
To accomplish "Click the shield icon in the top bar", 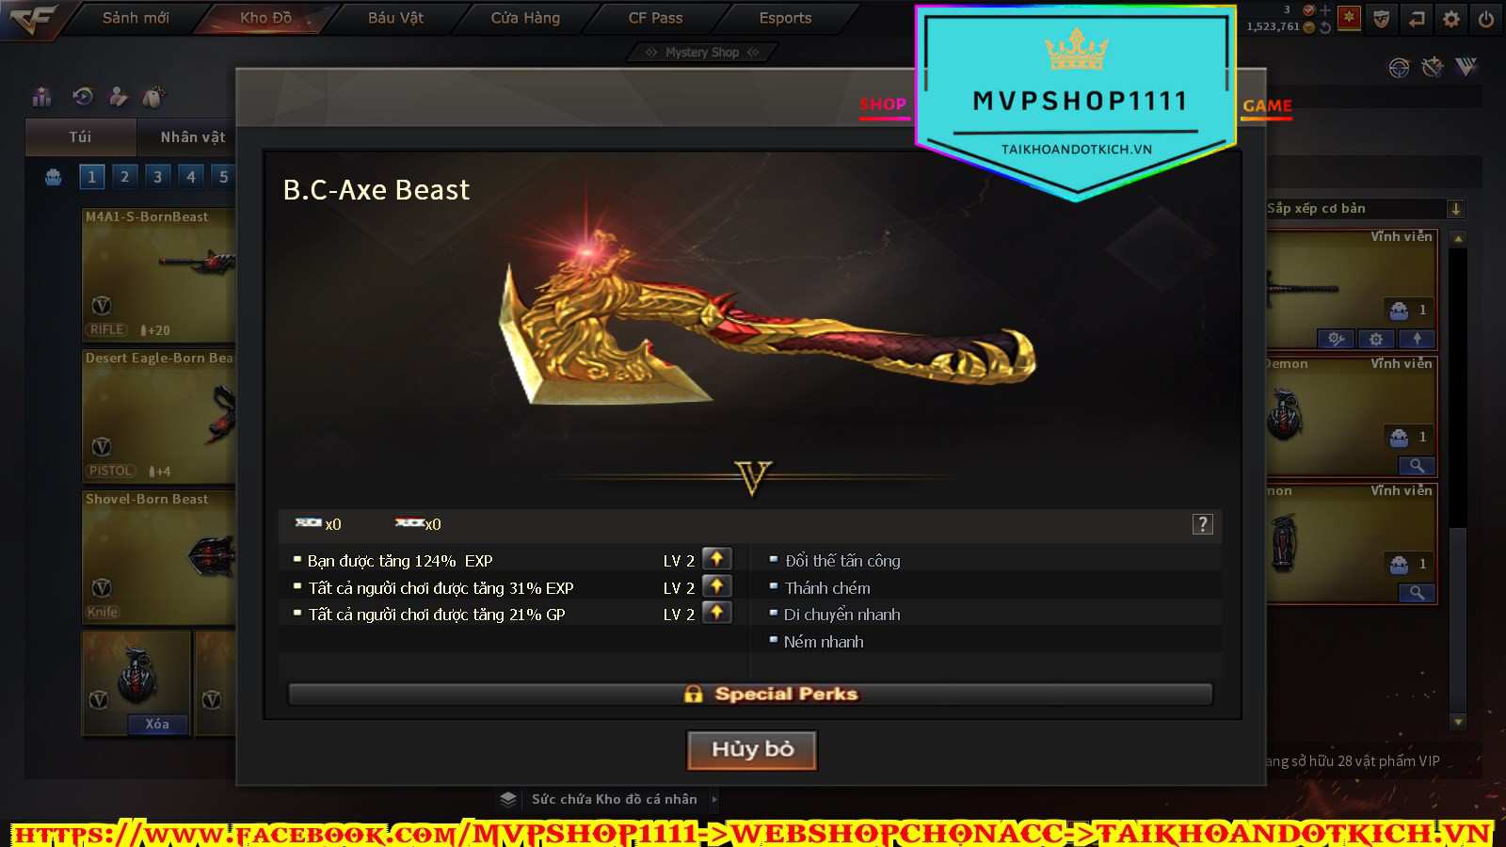I will pos(1381,19).
